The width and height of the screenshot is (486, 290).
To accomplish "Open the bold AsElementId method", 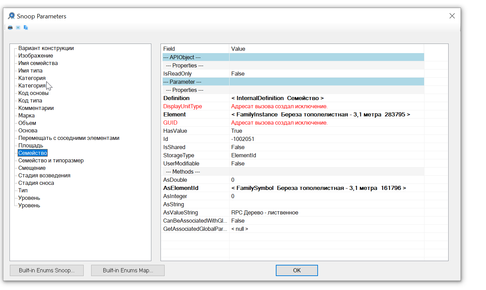I will (x=181, y=188).
